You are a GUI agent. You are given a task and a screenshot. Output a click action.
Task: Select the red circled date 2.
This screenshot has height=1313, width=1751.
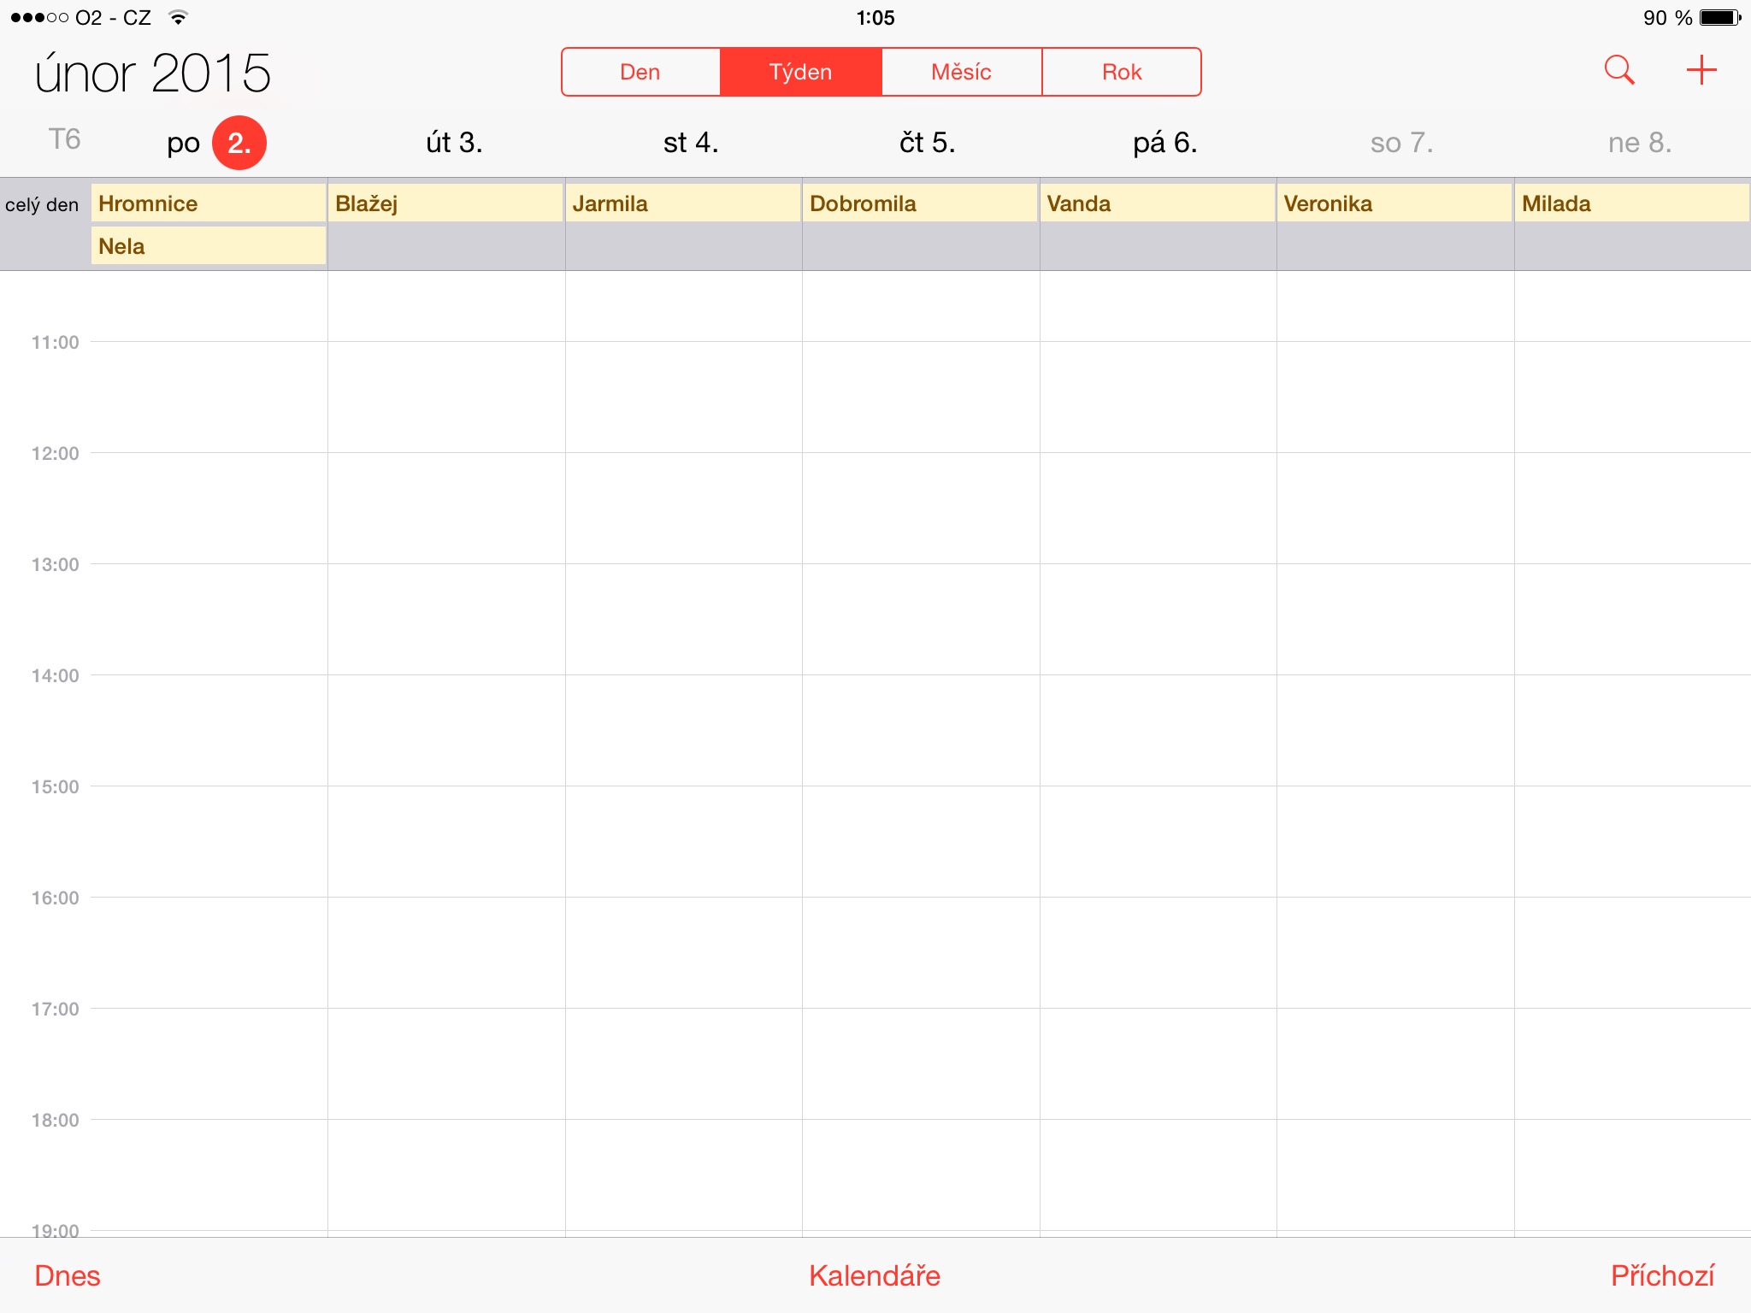(239, 143)
